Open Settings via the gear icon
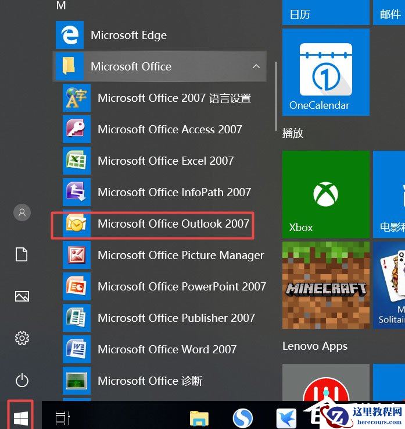 pos(22,338)
